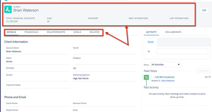Viewport: 212px width, 112px height.
Task: Click the Business Phone field label
Action: [x=80, y=103]
